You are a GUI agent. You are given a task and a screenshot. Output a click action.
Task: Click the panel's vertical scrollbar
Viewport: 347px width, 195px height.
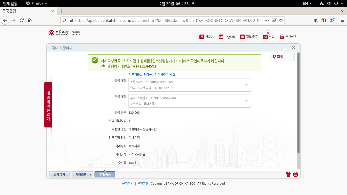298,103
